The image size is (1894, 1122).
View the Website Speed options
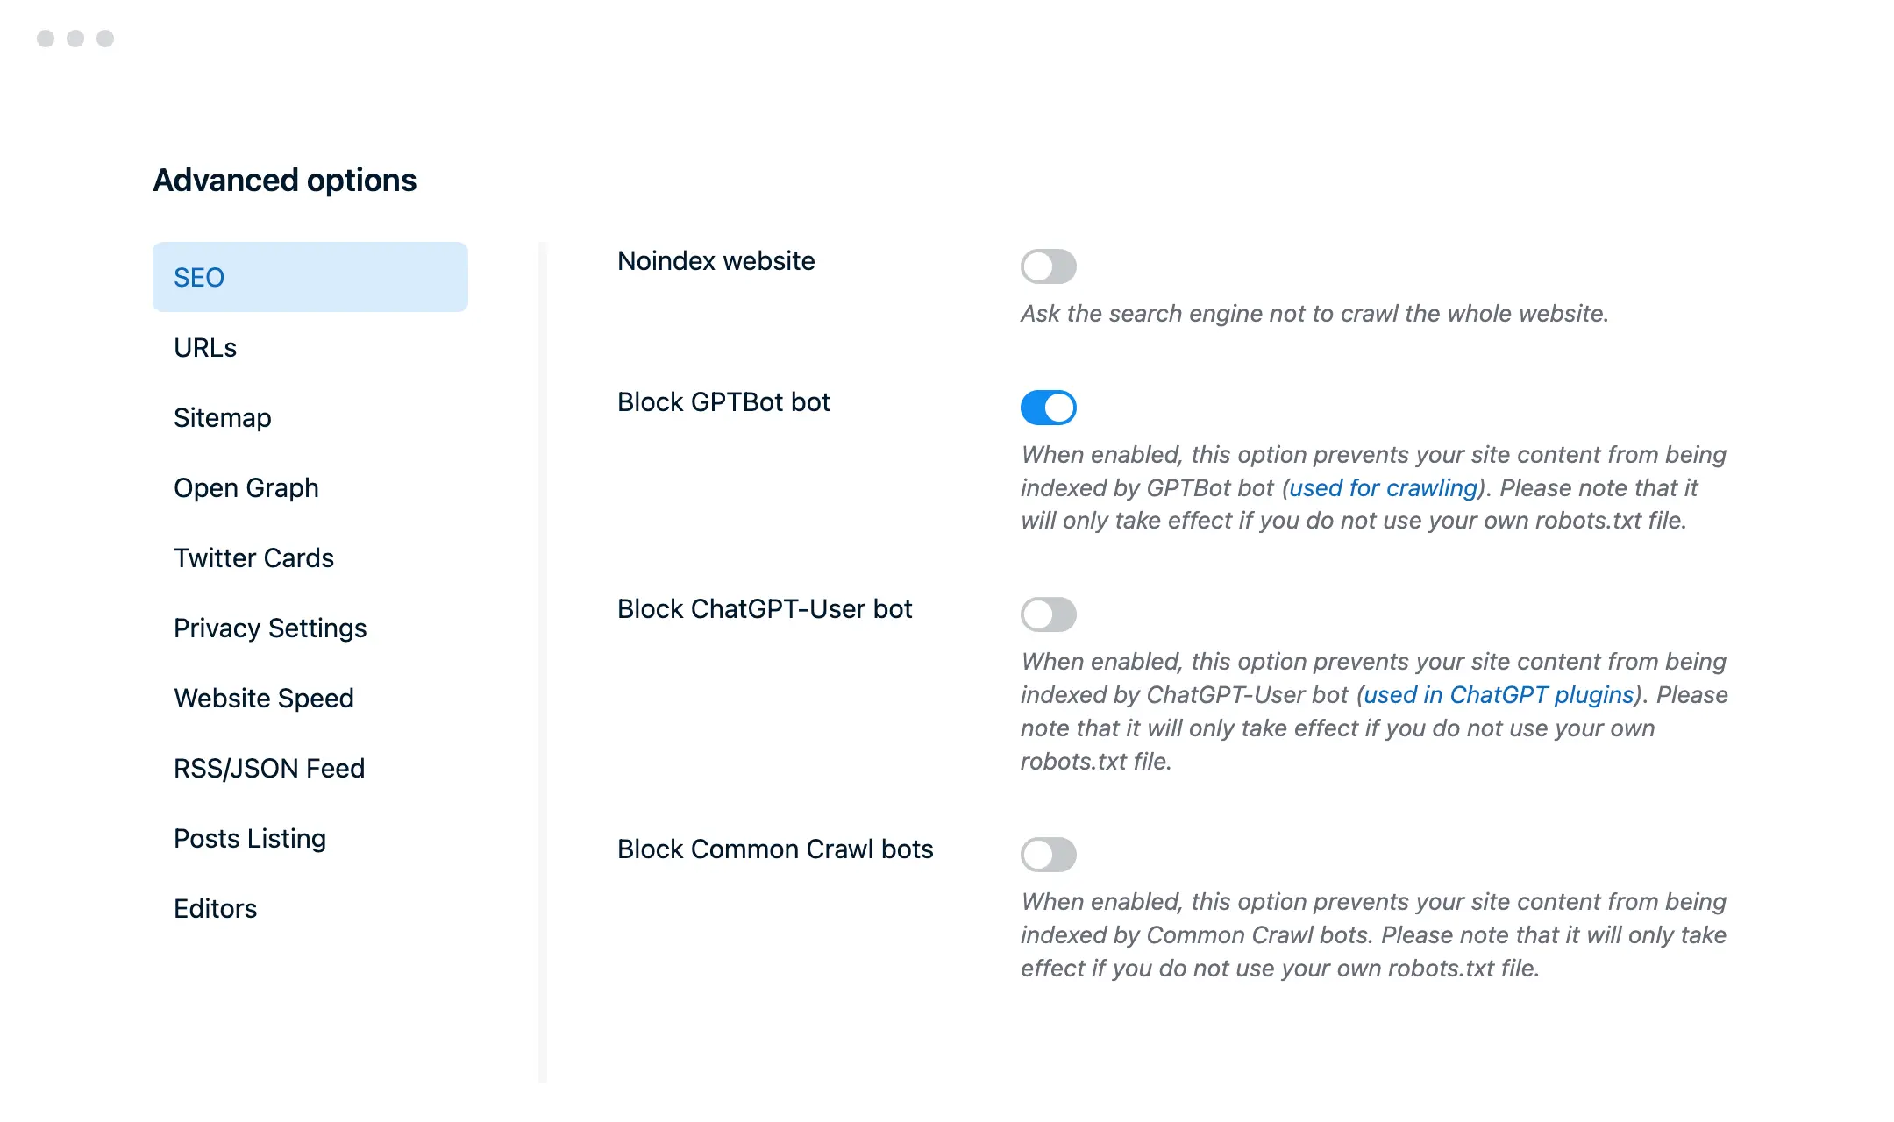(264, 698)
